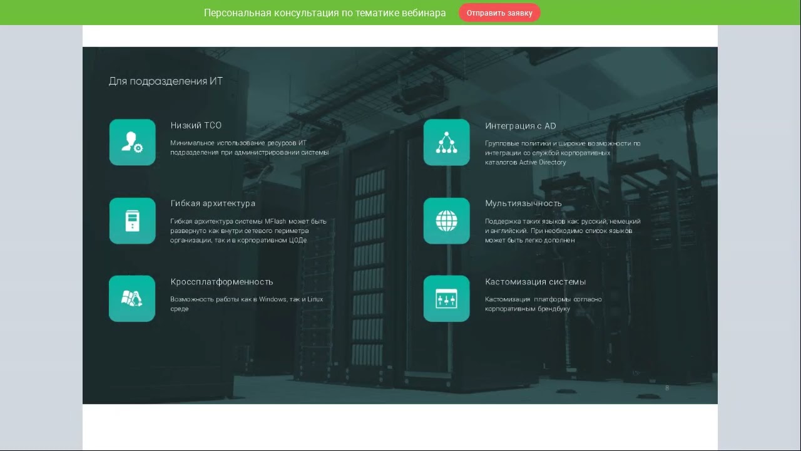Select the Мультиязычность heading
The height and width of the screenshot is (451, 801).
point(523,204)
